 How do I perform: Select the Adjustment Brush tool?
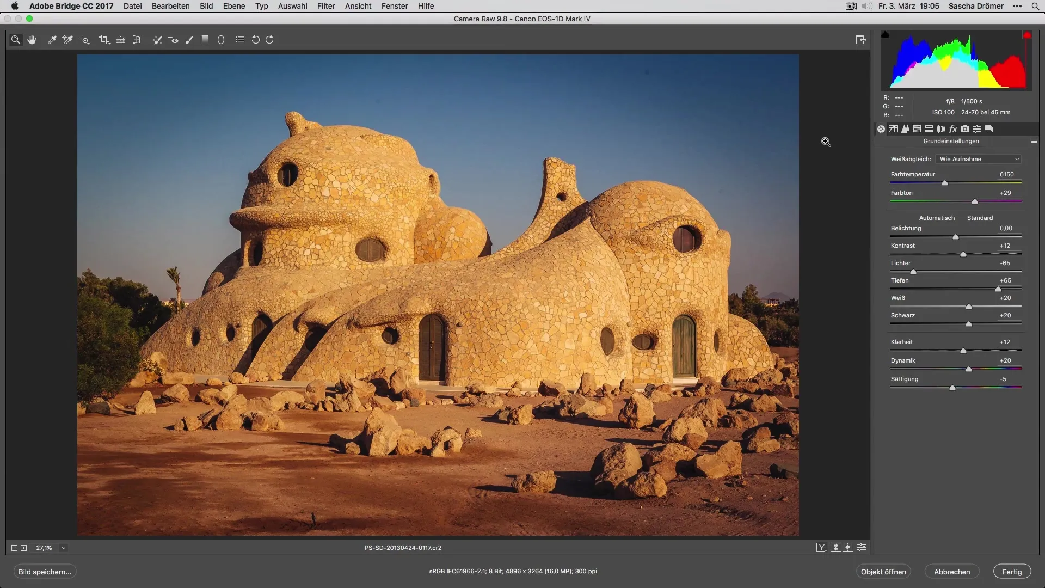[189, 40]
